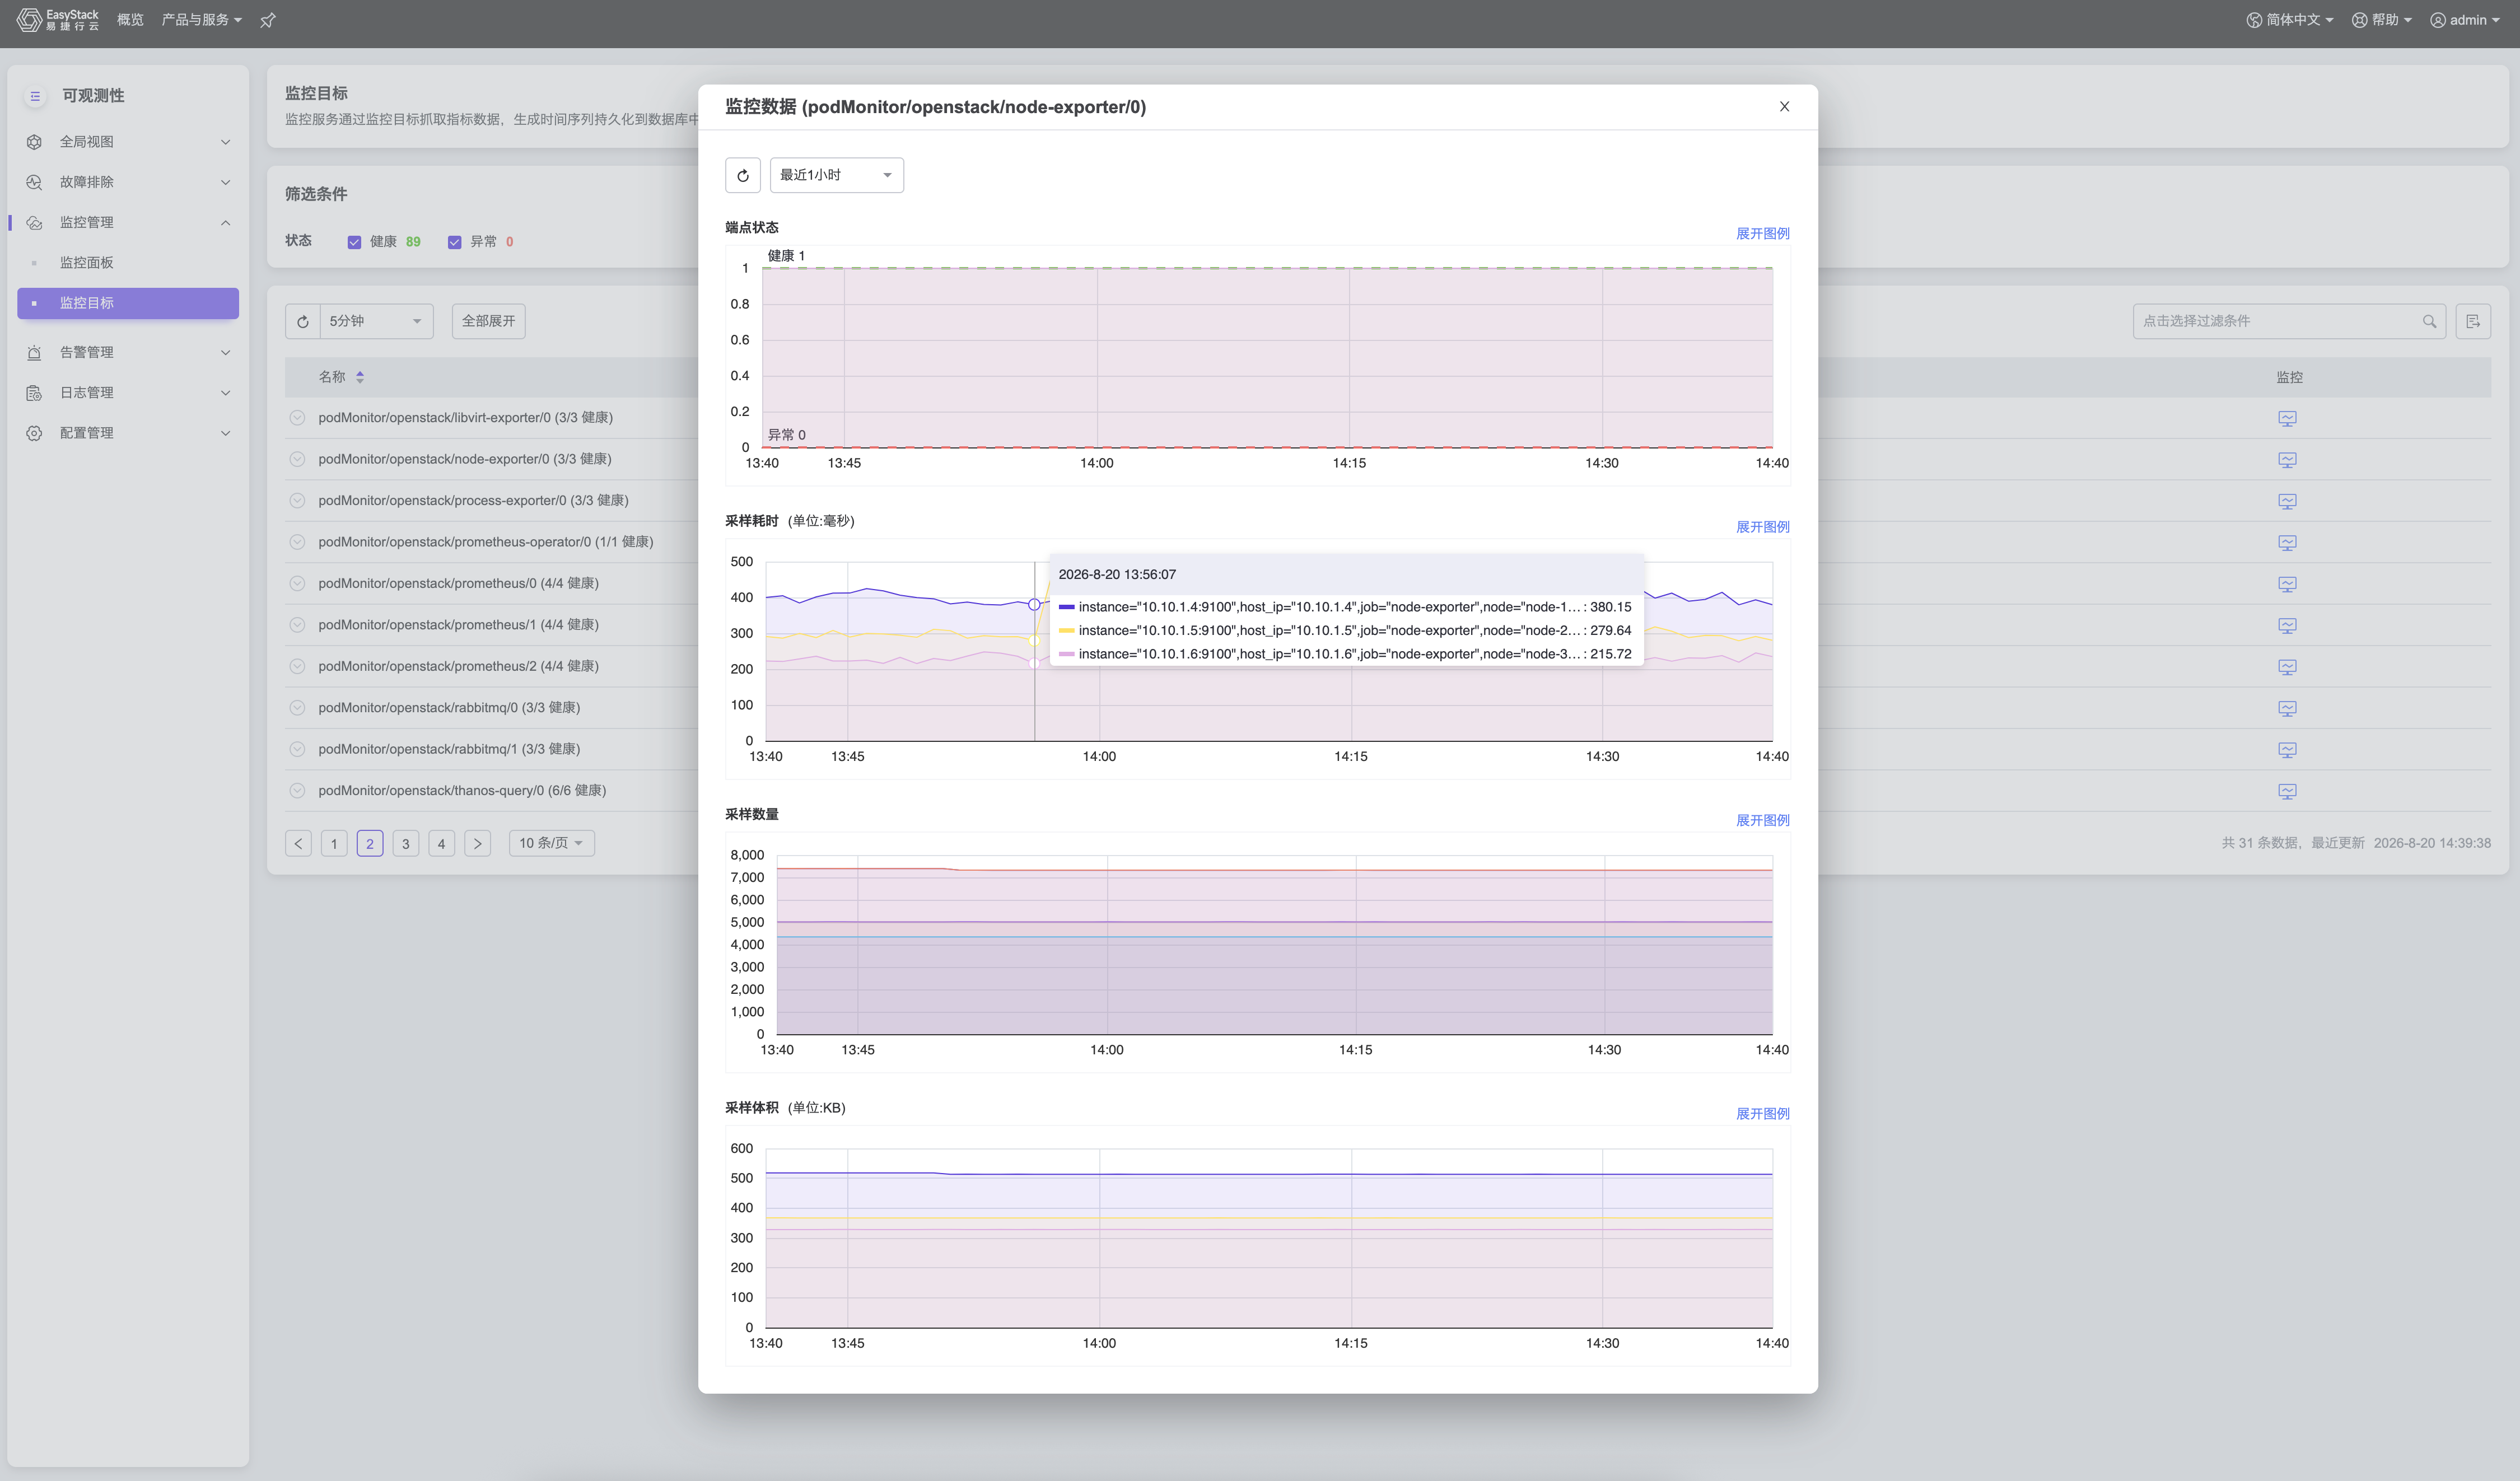2520x1481 pixels.
Task: Pin the current page with pushpin icon
Action: pos(267,20)
